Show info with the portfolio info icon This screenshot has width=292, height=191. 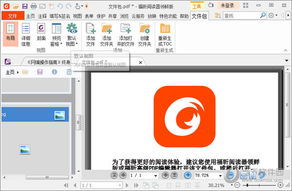[x=55, y=72]
